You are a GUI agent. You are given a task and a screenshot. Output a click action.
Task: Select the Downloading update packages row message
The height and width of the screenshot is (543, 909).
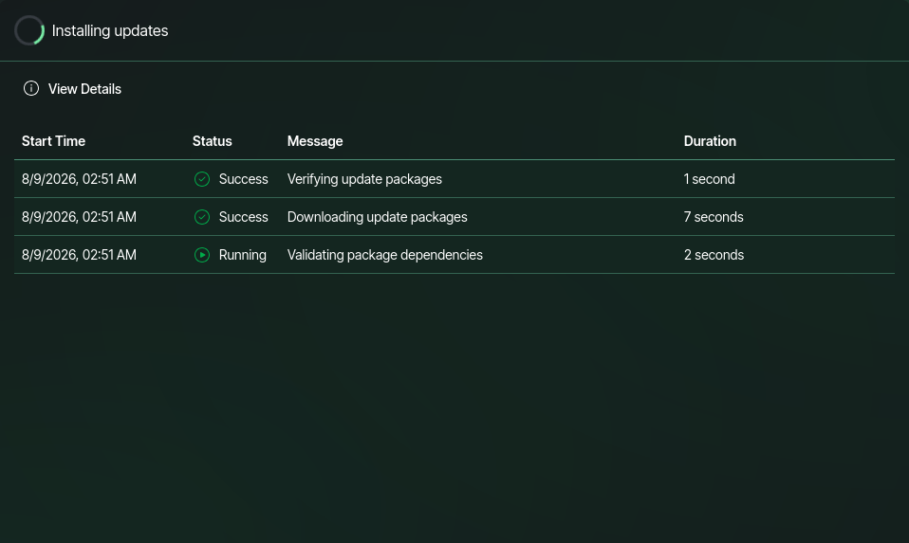[x=378, y=217]
